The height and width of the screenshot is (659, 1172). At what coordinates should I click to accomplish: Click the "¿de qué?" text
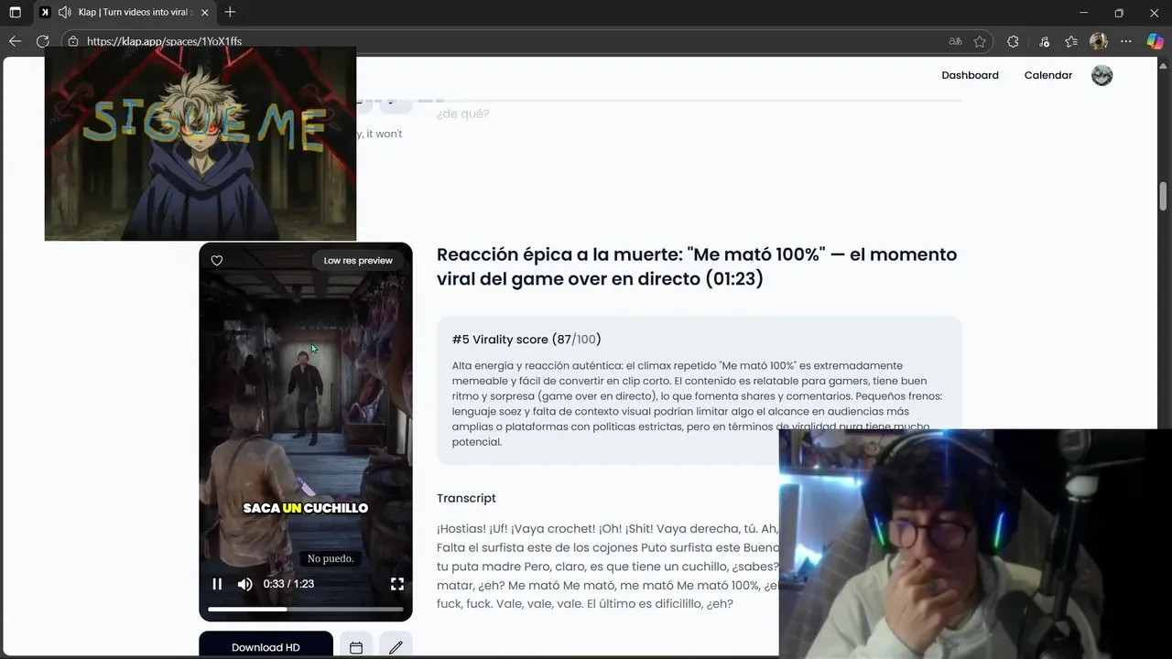(x=462, y=113)
